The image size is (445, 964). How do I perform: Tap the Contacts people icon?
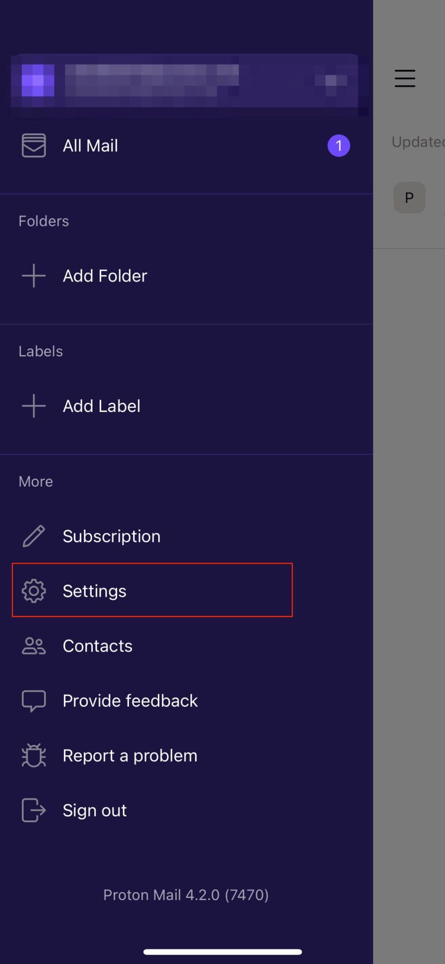(x=33, y=646)
